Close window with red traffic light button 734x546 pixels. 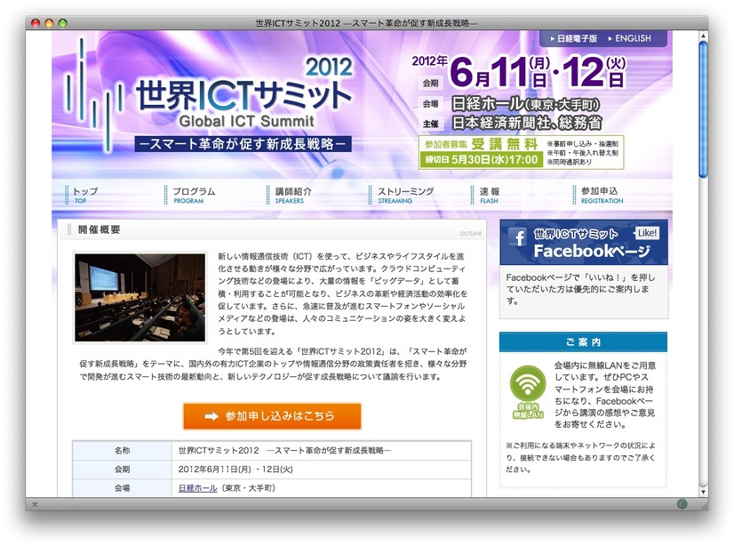36,22
